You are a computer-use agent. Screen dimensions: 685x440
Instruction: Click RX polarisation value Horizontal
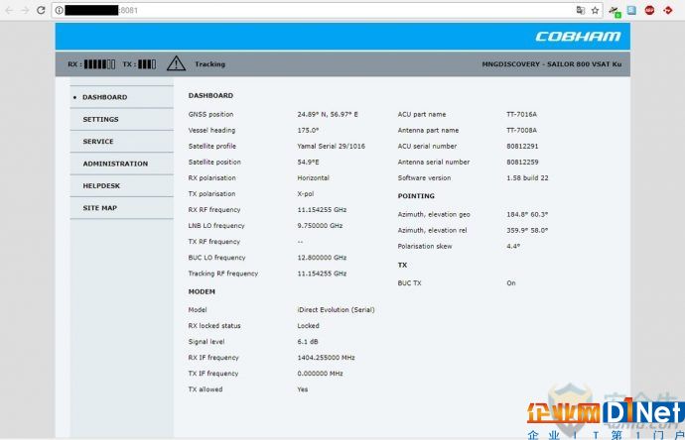tap(314, 178)
